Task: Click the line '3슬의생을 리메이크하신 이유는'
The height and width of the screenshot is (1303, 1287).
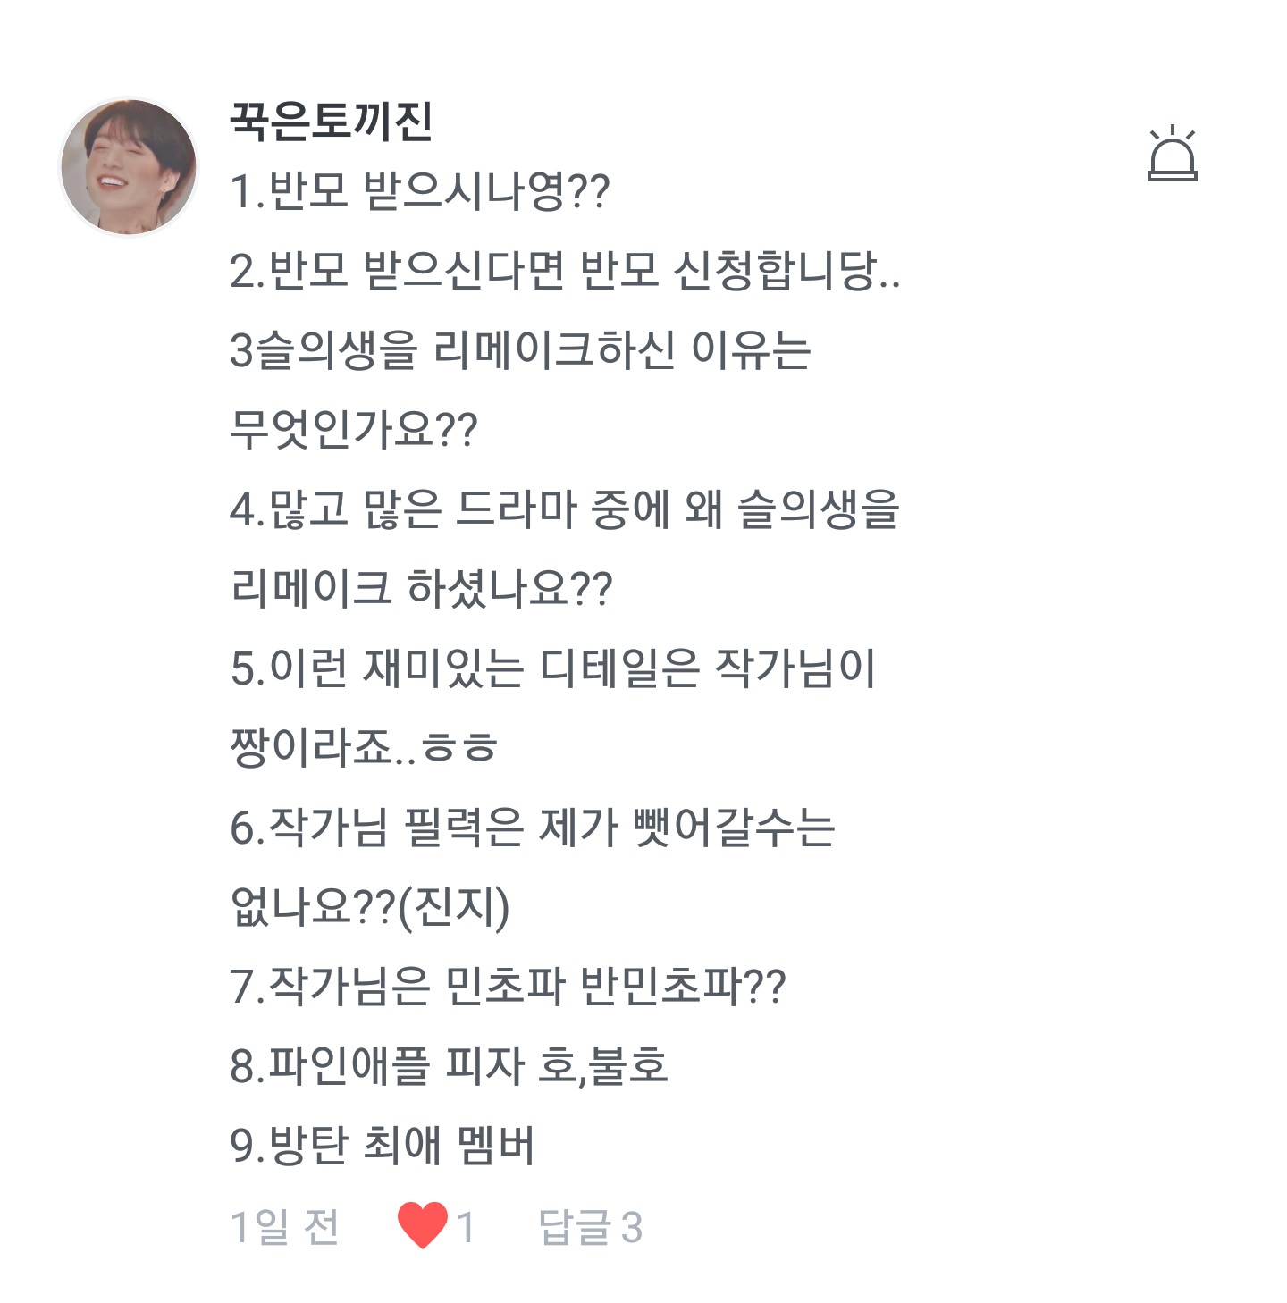Action: pyautogui.click(x=519, y=350)
